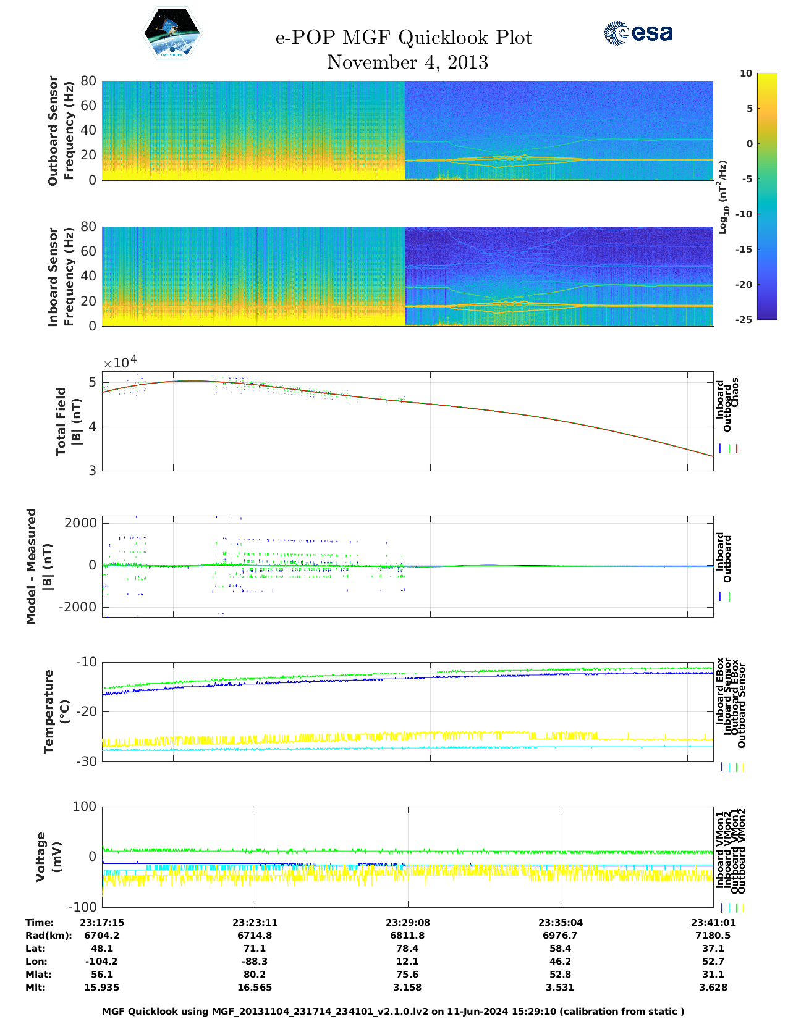788x1019 pixels.
Task: Select the Inboard Sensor spectrogram panel
Action: pyautogui.click(x=407, y=276)
